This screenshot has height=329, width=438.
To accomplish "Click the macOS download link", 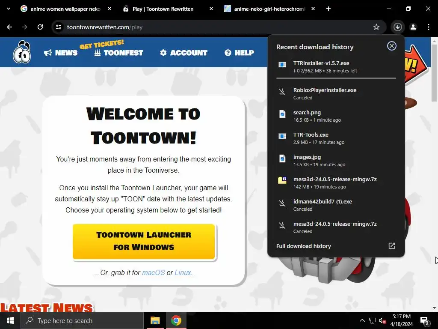I will [154, 272].
